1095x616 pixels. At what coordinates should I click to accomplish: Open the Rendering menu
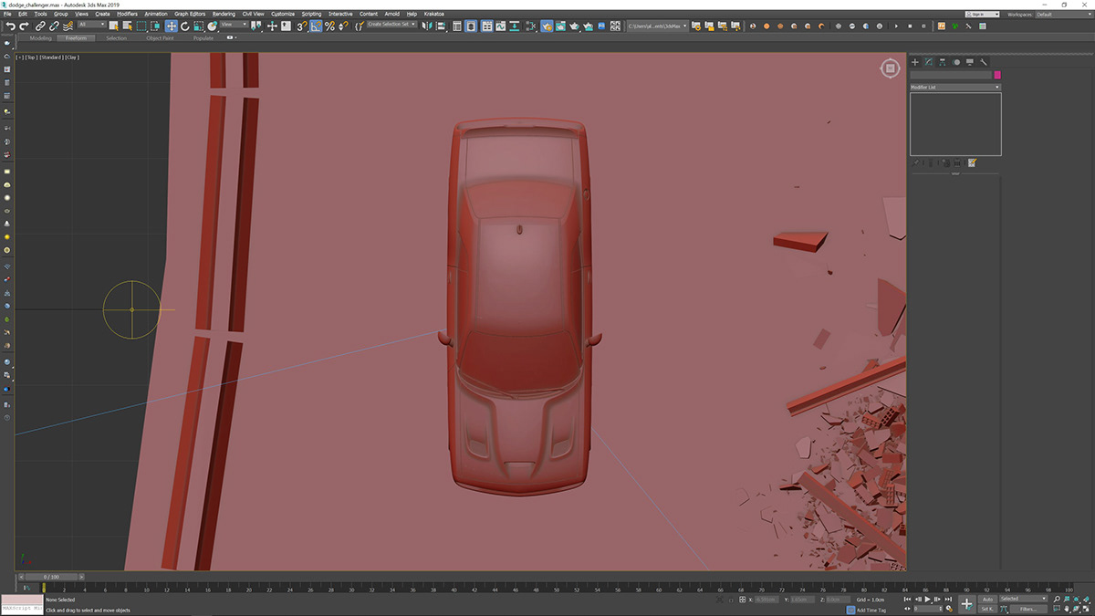[x=224, y=14]
